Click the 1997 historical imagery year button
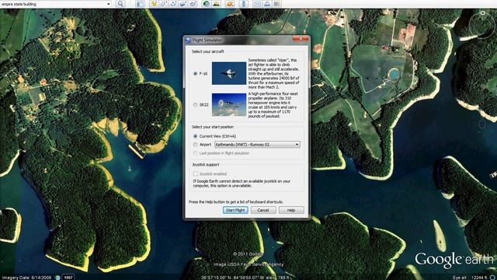 tap(68, 277)
